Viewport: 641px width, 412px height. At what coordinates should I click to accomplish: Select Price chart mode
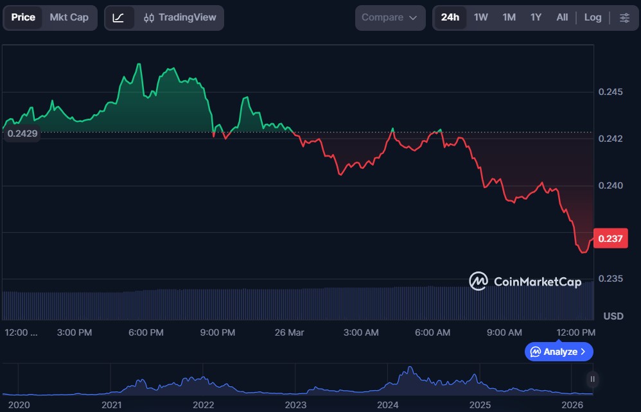pyautogui.click(x=23, y=17)
